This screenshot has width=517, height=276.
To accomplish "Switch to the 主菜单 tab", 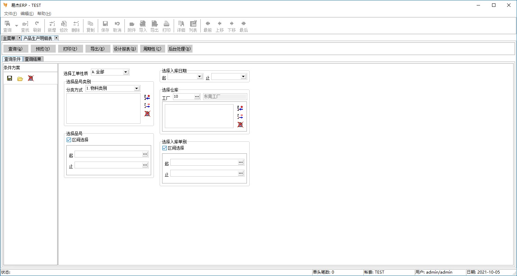I will [9, 38].
